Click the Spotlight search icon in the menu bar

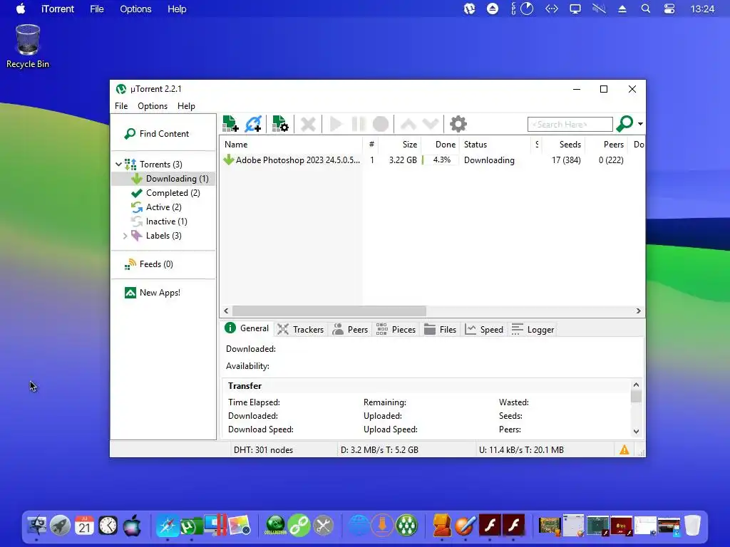[646, 9]
